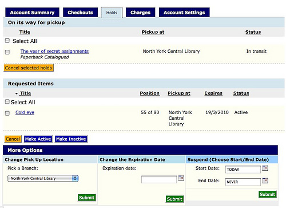
Task: Open the Charges tab
Action: pos(141,13)
